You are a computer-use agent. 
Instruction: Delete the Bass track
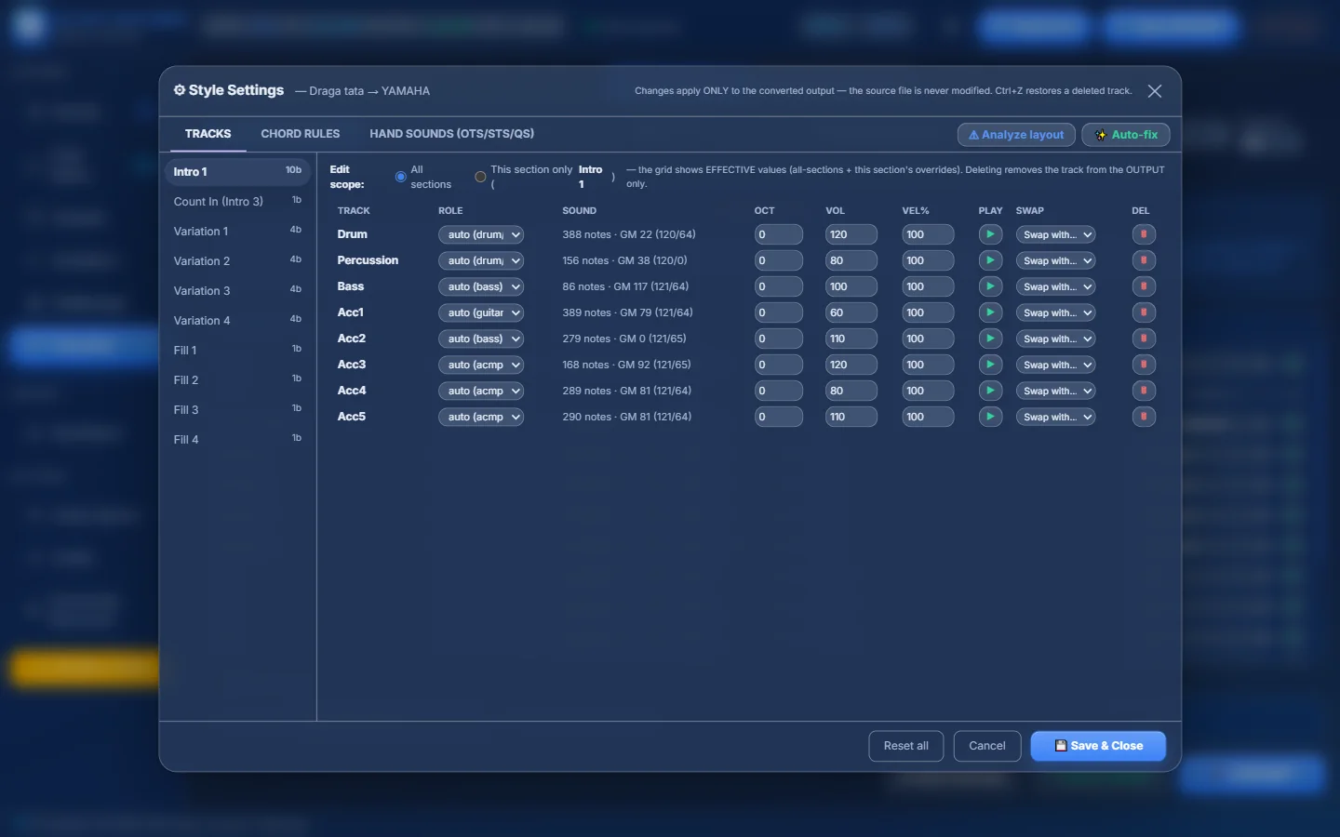(x=1144, y=286)
